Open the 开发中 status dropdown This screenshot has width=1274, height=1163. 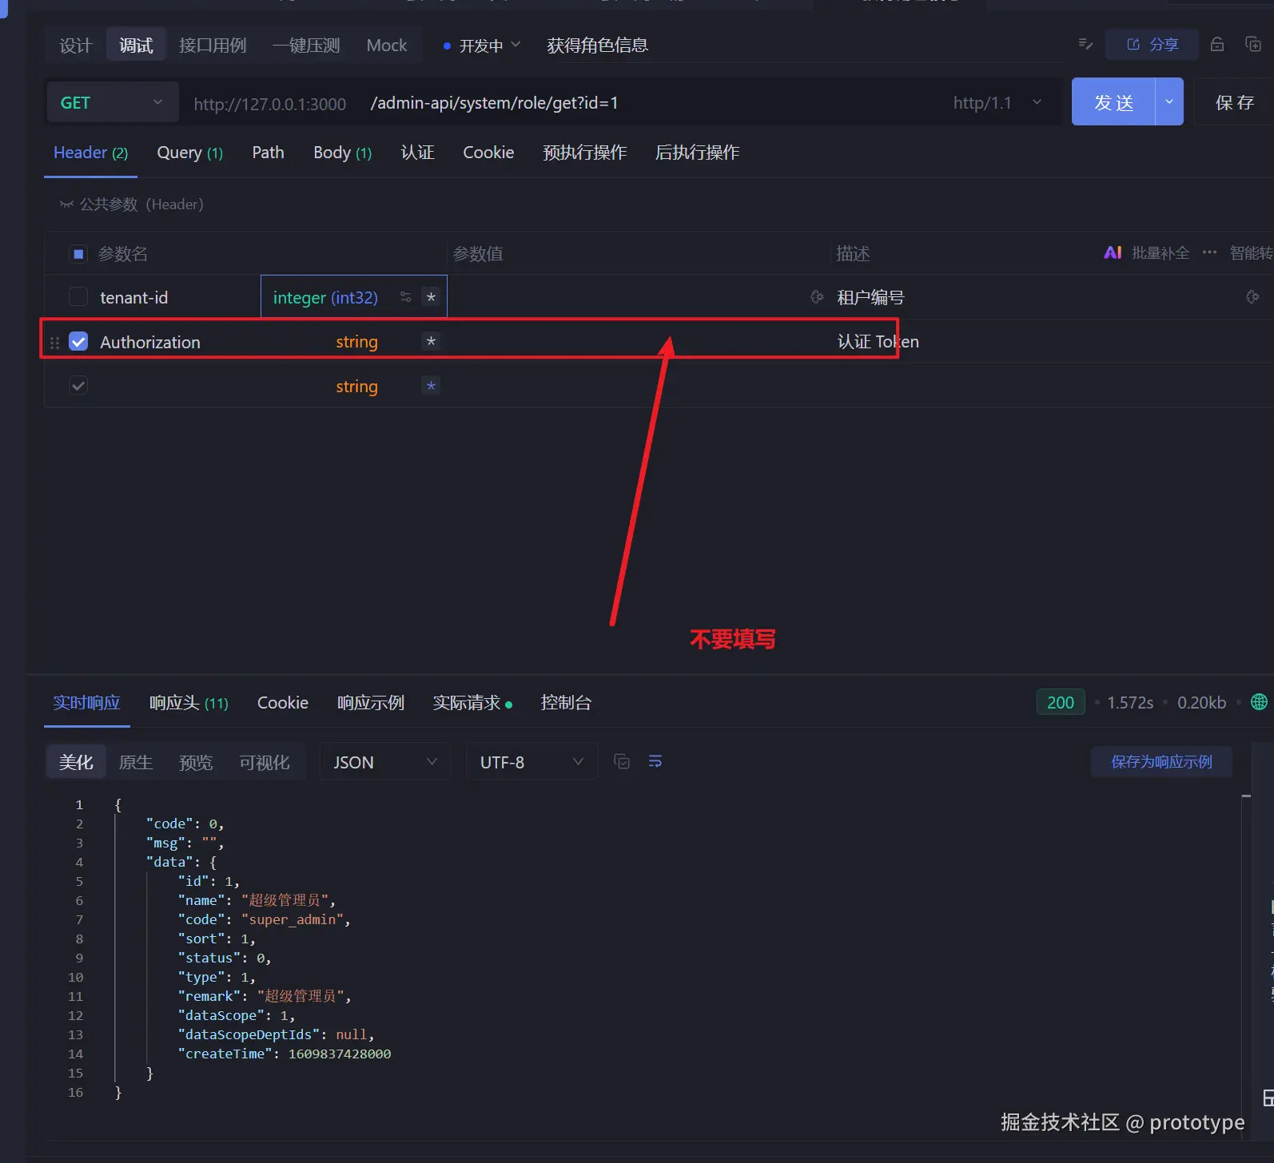click(482, 46)
